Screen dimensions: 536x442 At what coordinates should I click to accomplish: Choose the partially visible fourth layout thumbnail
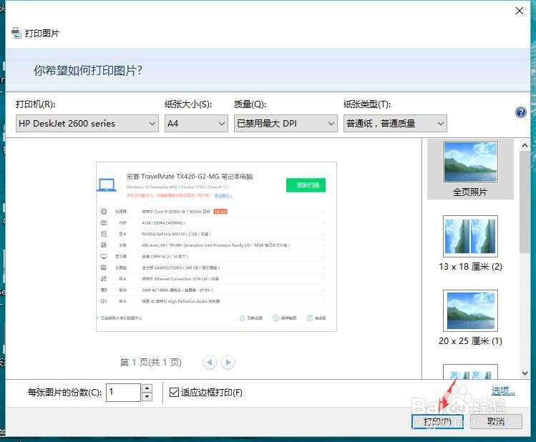coord(470,371)
